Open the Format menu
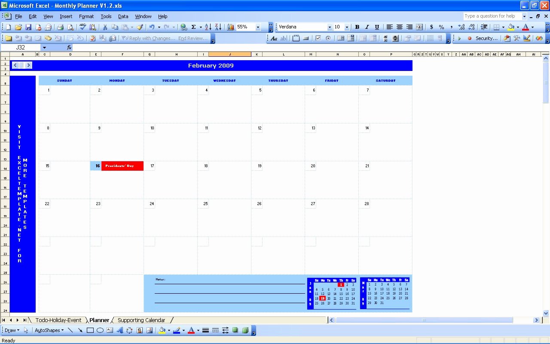The width and height of the screenshot is (550, 344). click(x=86, y=16)
